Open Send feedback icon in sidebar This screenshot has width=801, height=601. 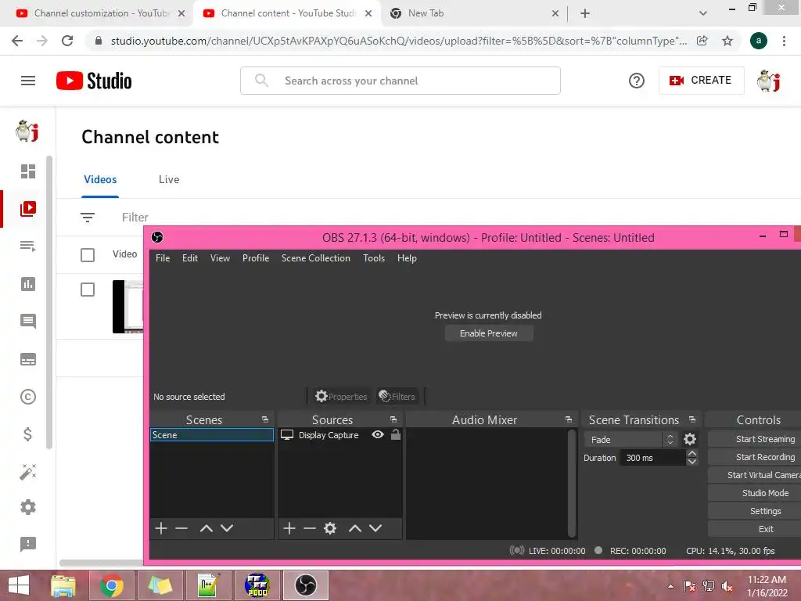(x=28, y=545)
